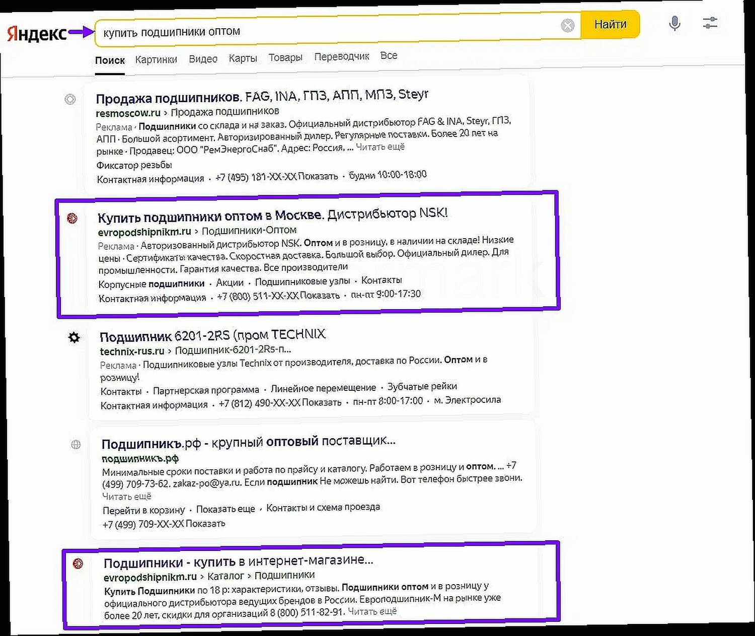Open the Yandex logo homepage link
Screen dimensions: 755x636
point(37,34)
